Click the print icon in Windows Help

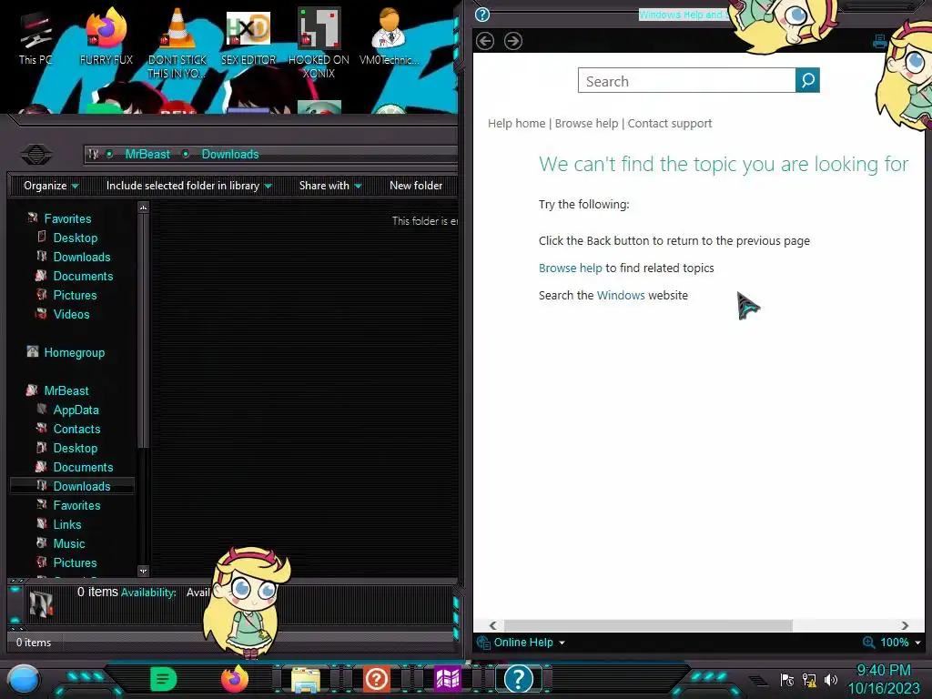click(x=880, y=42)
